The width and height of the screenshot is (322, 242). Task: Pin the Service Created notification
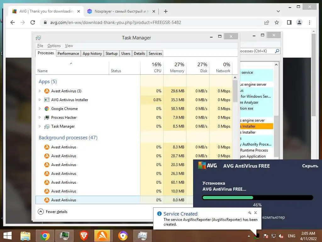(249, 213)
